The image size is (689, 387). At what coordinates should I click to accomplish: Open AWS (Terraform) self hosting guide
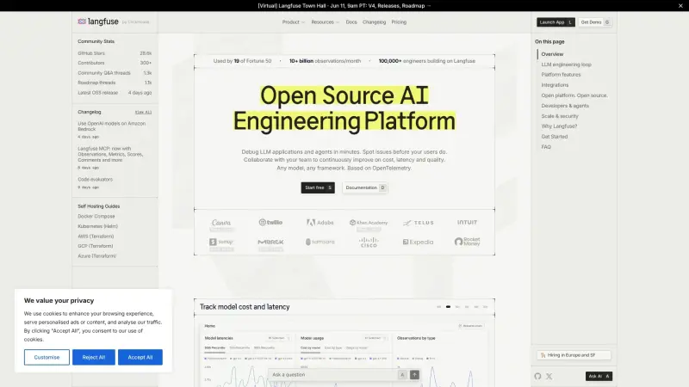click(x=96, y=236)
